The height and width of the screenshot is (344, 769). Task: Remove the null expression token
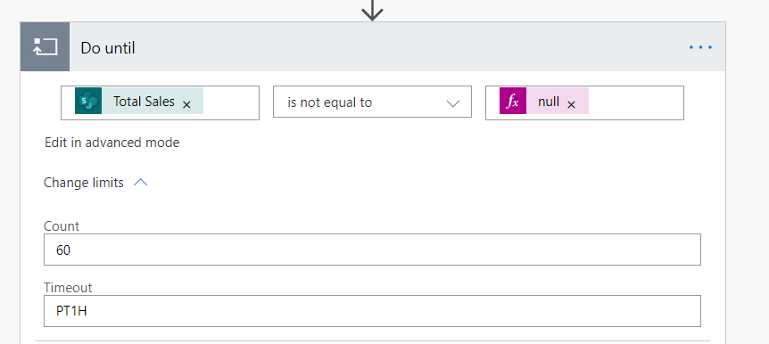point(571,104)
